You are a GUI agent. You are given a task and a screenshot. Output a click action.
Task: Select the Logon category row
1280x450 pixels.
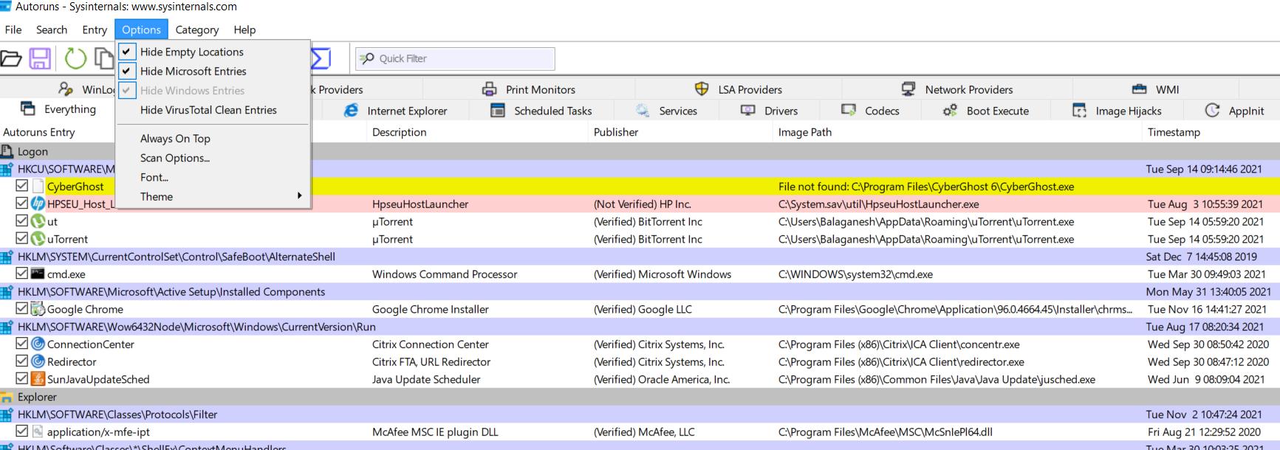coord(640,151)
